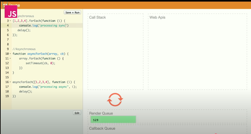Viewport: 251px width, 134px height.
Task: Click the Call Stack panel label
Action: (x=97, y=17)
